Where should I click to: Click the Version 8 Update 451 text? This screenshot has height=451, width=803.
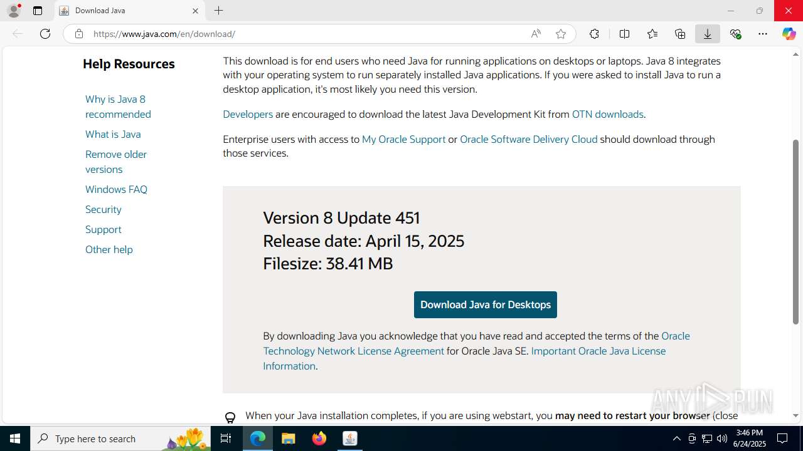(341, 218)
